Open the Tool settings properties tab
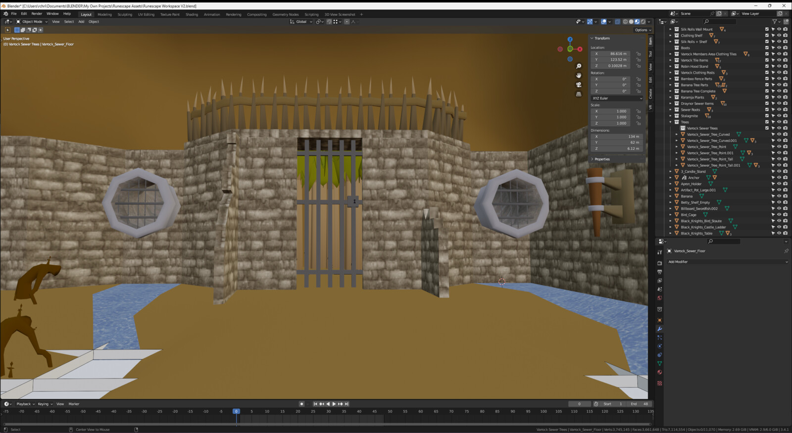The image size is (792, 433). coord(659,252)
